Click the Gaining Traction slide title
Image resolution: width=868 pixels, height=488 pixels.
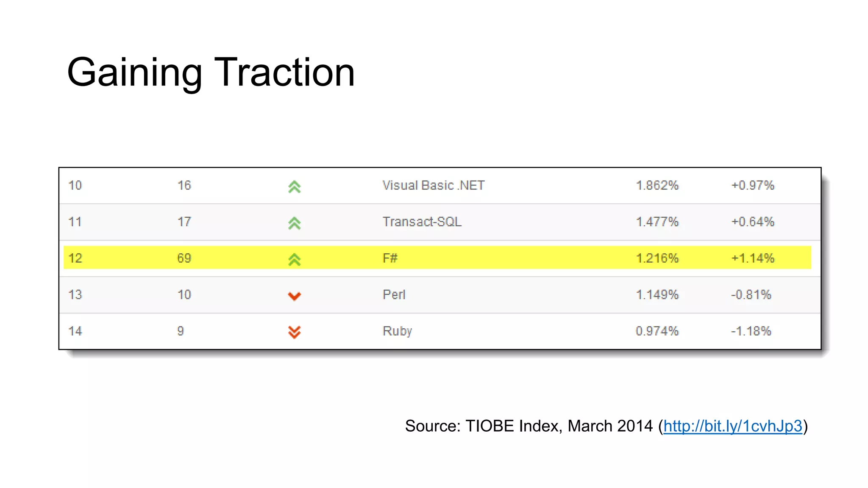coord(211,72)
